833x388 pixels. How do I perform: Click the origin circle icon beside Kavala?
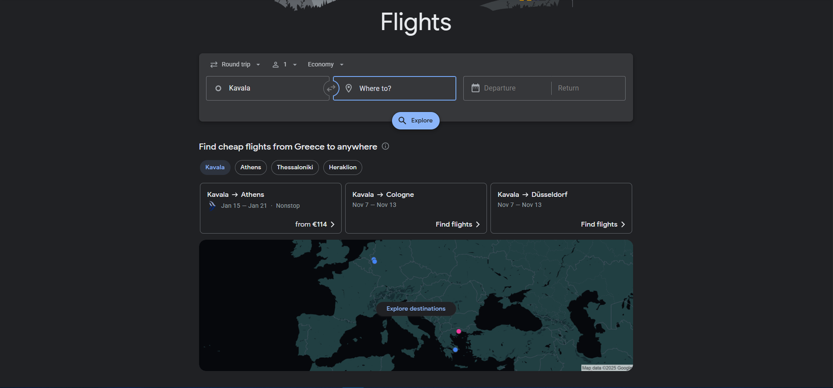pyautogui.click(x=218, y=89)
